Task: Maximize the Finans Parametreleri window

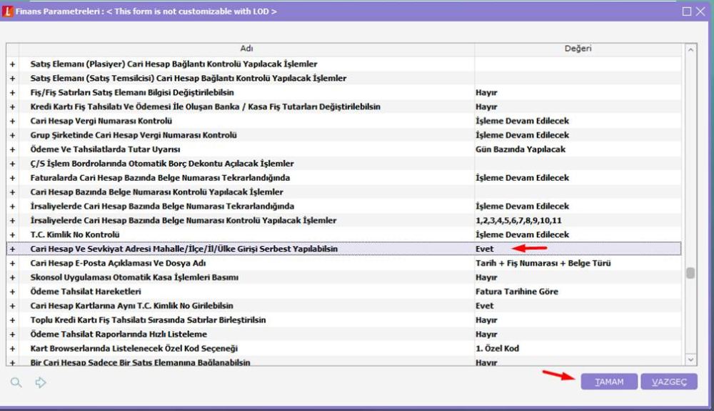Action: pos(687,11)
